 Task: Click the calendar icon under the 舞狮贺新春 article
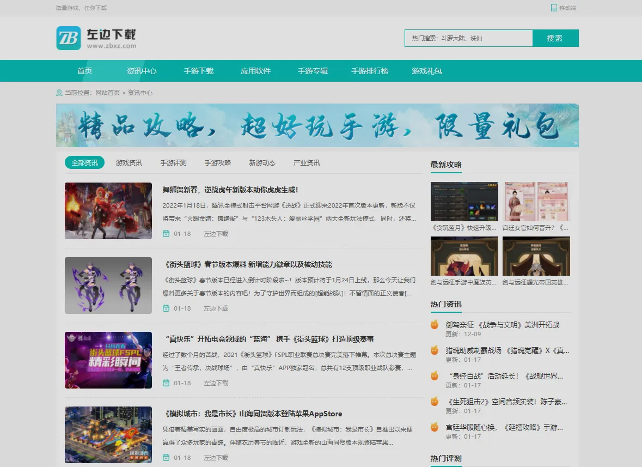(167, 233)
